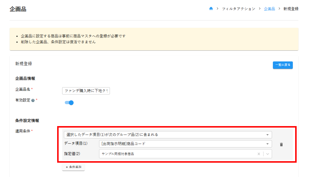The width and height of the screenshot is (311, 177).
Task: Click the 条件設定情報 section heading
Action: pyautogui.click(x=27, y=121)
